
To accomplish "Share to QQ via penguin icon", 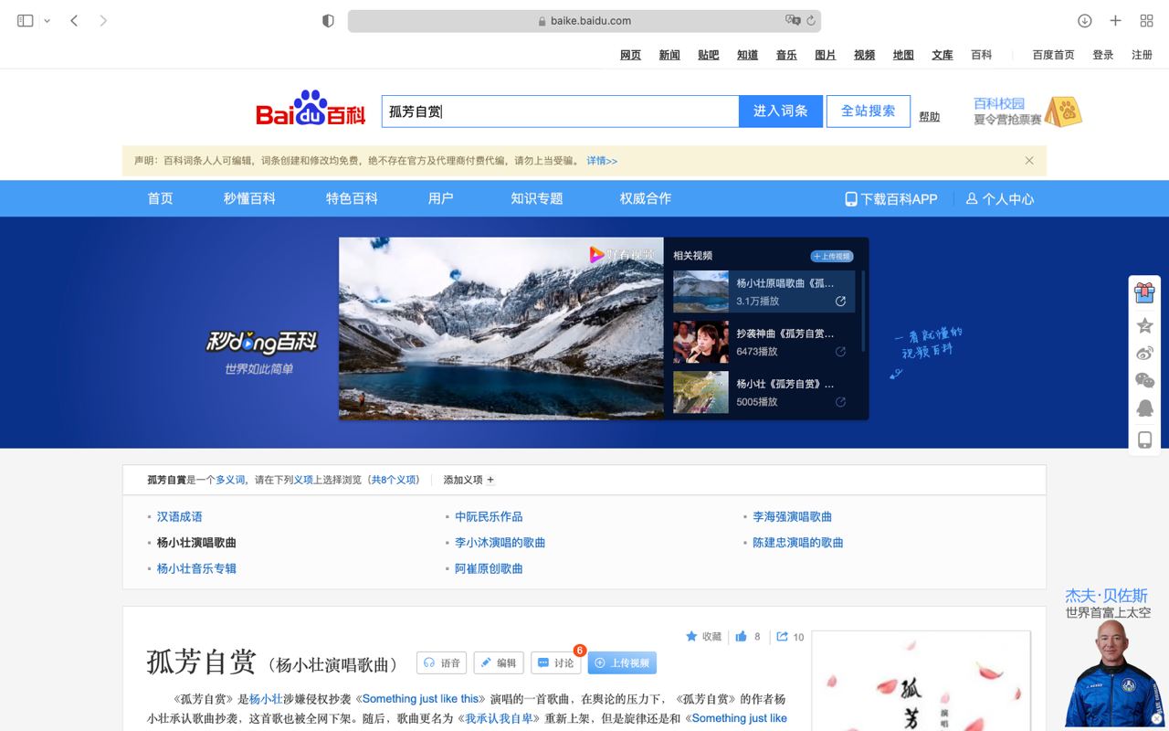I will [1144, 408].
